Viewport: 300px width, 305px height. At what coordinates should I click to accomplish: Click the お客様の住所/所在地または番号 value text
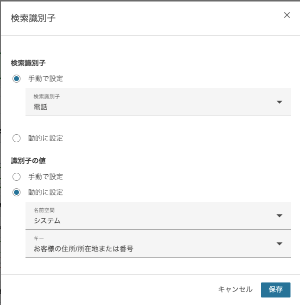pos(83,248)
